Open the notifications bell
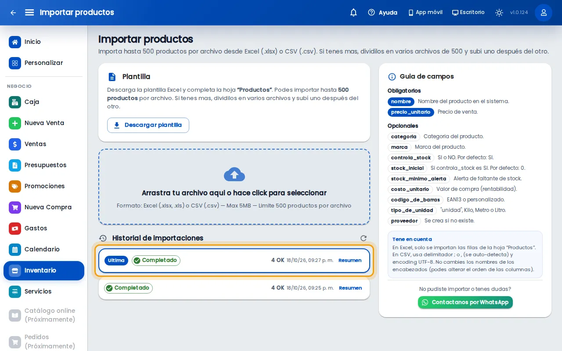Viewport: 562px width, 351px height. [353, 13]
